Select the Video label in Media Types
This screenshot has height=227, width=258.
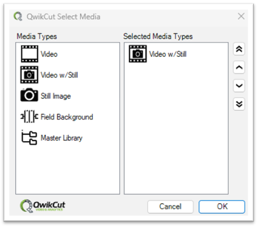(x=49, y=54)
